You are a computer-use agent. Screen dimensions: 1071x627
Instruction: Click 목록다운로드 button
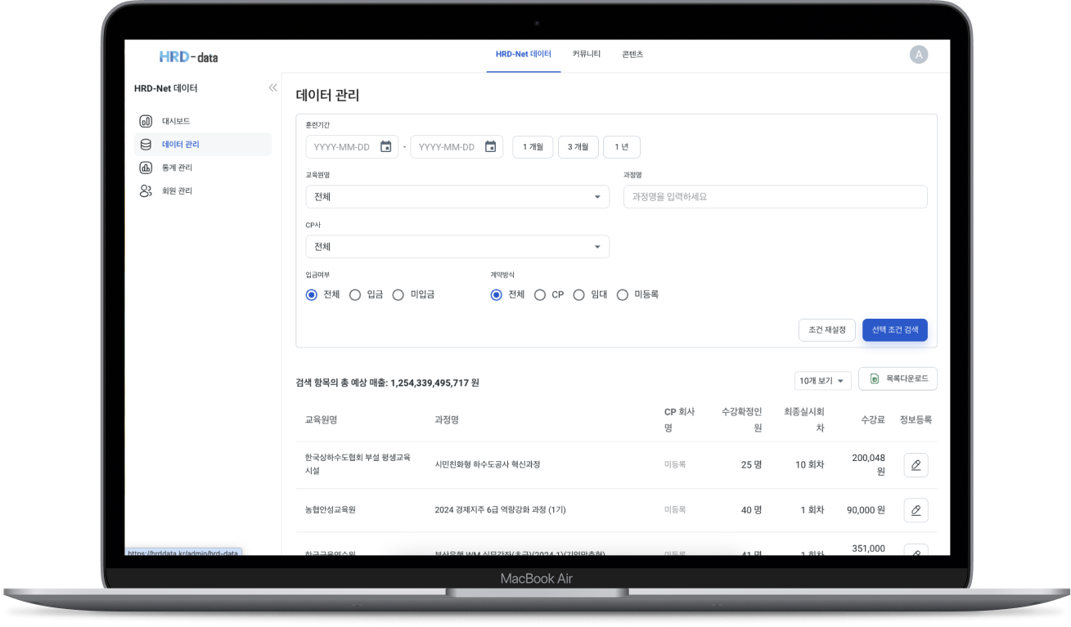pyautogui.click(x=898, y=378)
